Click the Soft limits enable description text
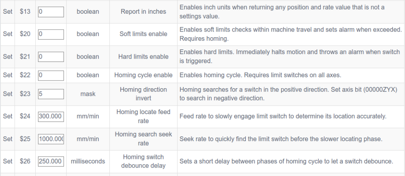Screen dimensions: 405x176 pyautogui.click(x=290, y=34)
